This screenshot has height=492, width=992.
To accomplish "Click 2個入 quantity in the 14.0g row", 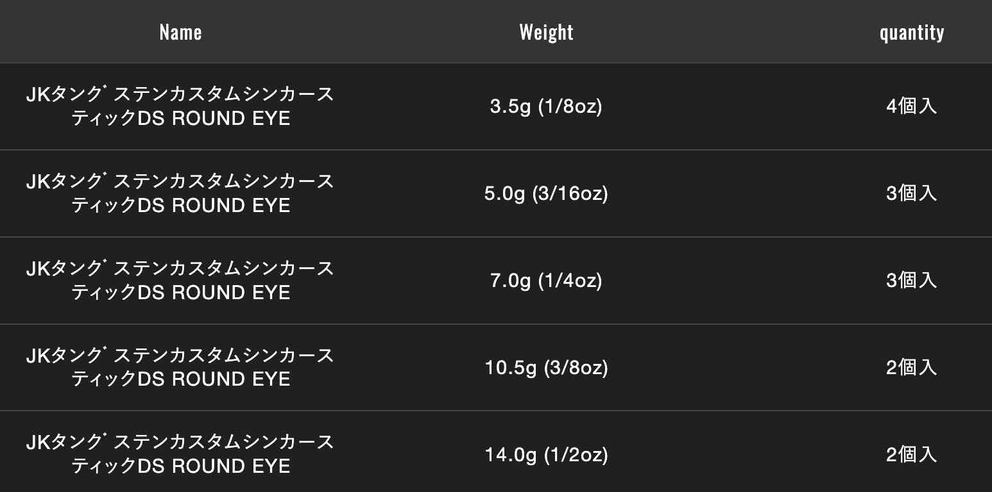I will tap(911, 455).
